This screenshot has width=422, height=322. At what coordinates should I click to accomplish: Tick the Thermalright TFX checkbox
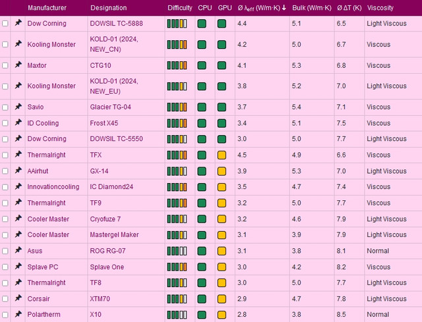(x=5, y=155)
